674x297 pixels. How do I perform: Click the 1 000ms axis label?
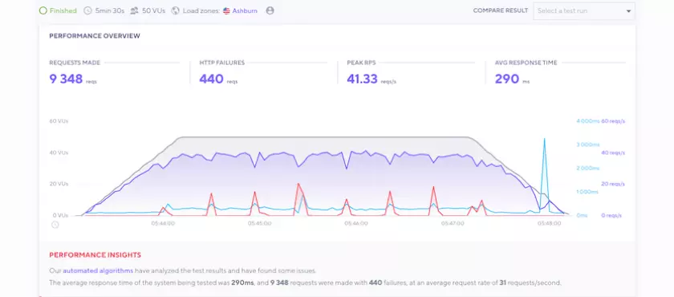pyautogui.click(x=587, y=192)
